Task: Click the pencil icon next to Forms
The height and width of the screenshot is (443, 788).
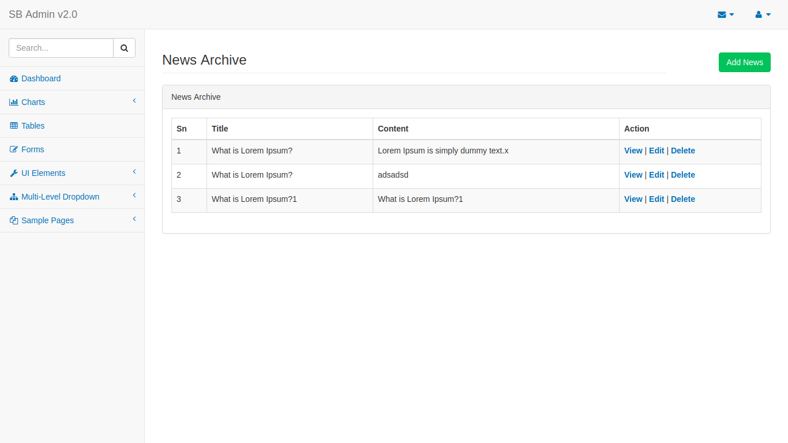Action: pyautogui.click(x=13, y=149)
